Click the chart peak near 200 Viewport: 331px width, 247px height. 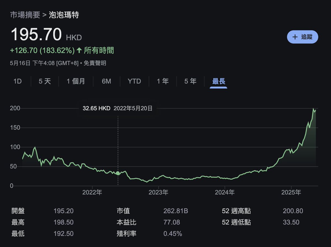coord(314,109)
